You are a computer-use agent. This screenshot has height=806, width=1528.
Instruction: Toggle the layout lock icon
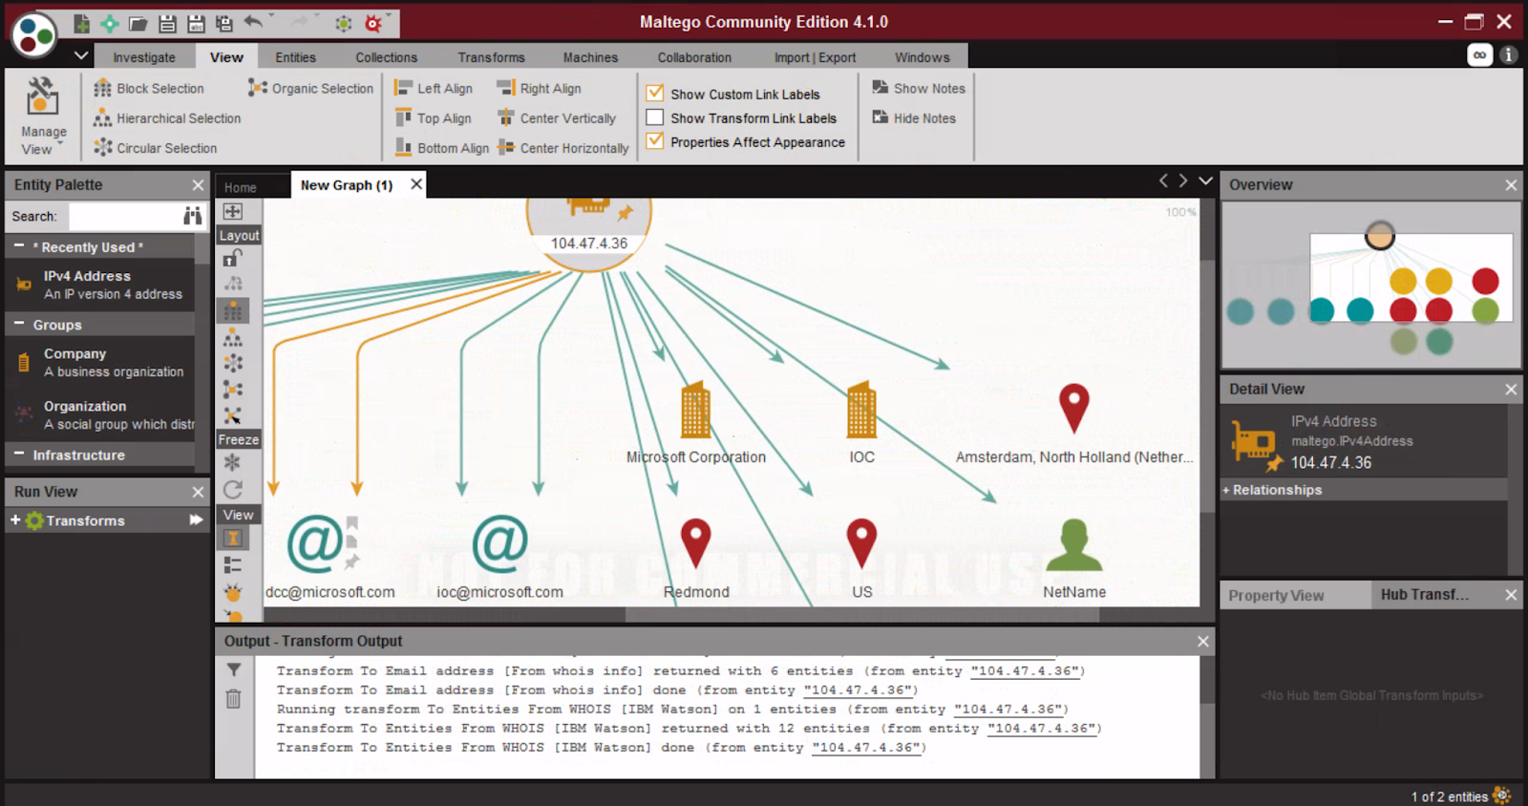click(x=232, y=258)
